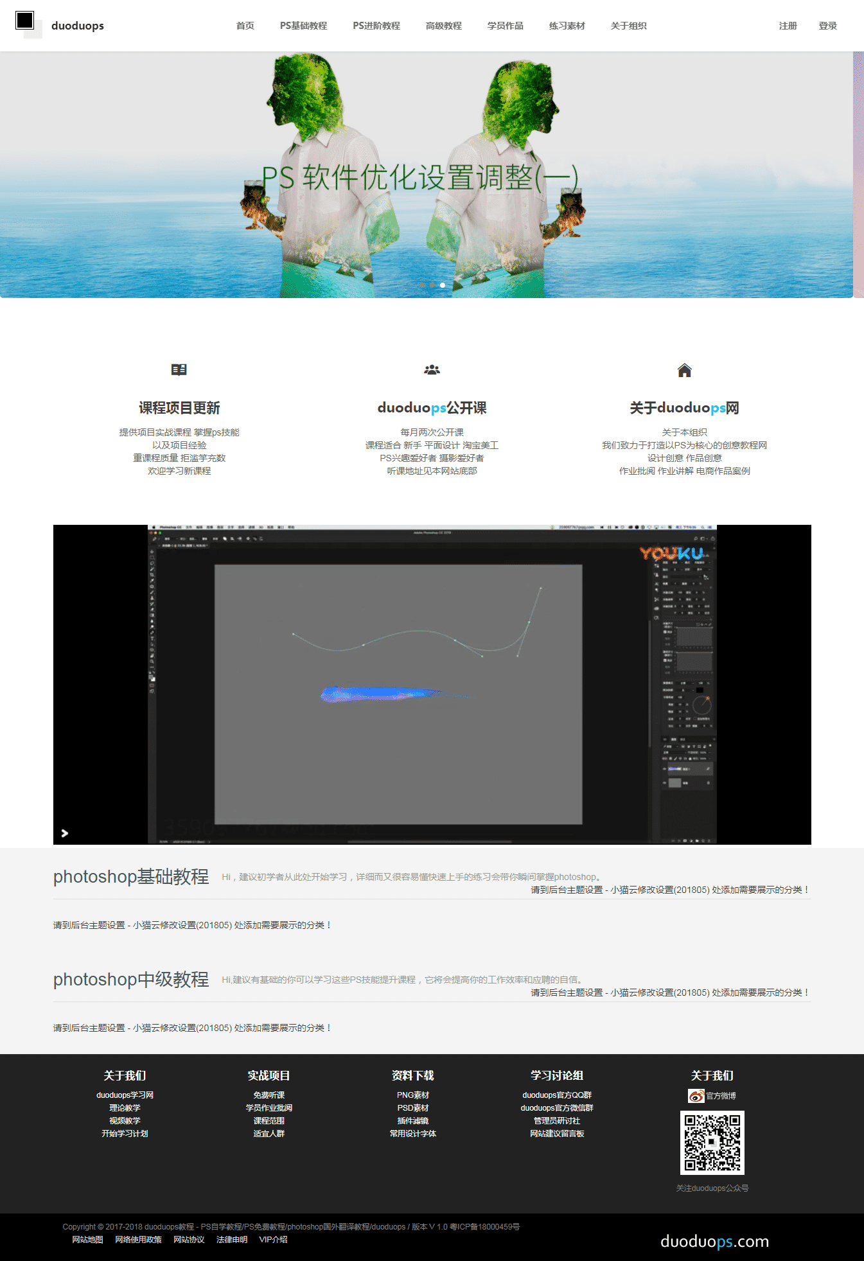Screen dimensions: 864x1261
Task: Select the third carousel indicator dot
Action: [443, 285]
